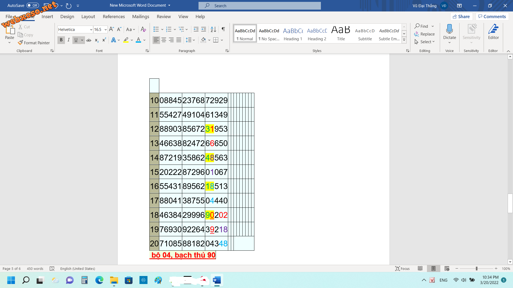This screenshot has width=513, height=288.
Task: Toggle Superscript formatting
Action: (104, 40)
